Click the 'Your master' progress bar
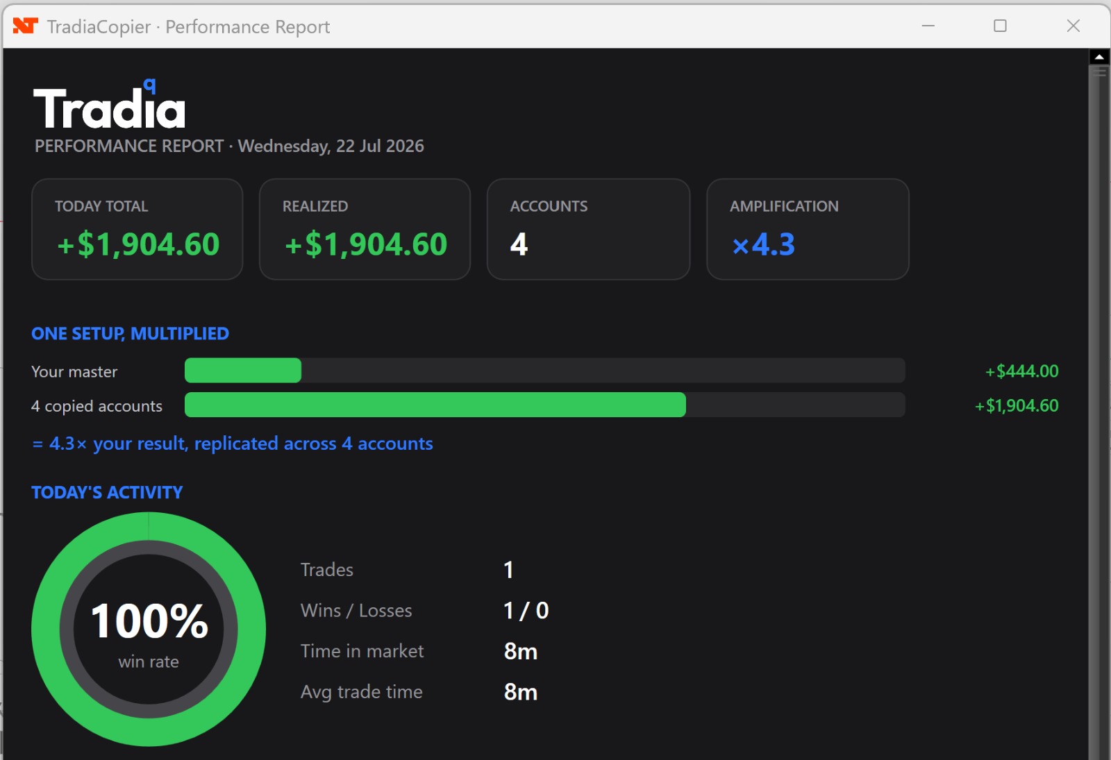Viewport: 1111px width, 760px height. click(x=545, y=371)
